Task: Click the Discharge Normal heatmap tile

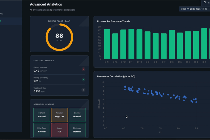Action: click(x=77, y=130)
